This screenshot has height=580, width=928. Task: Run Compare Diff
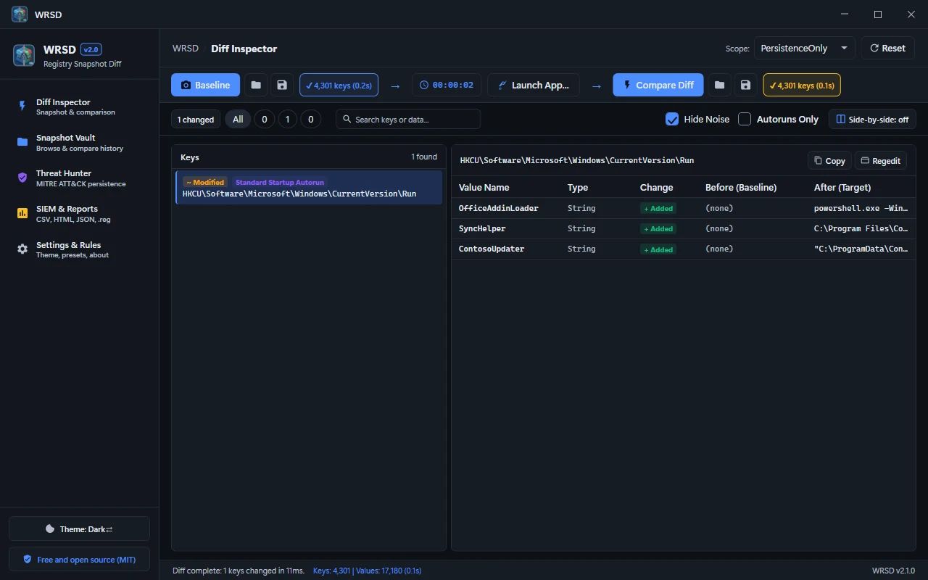pyautogui.click(x=658, y=85)
